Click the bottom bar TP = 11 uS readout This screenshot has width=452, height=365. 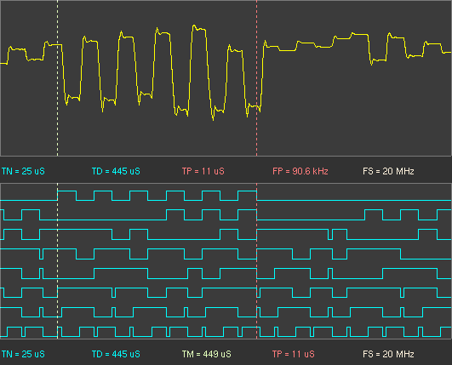pos(294,354)
